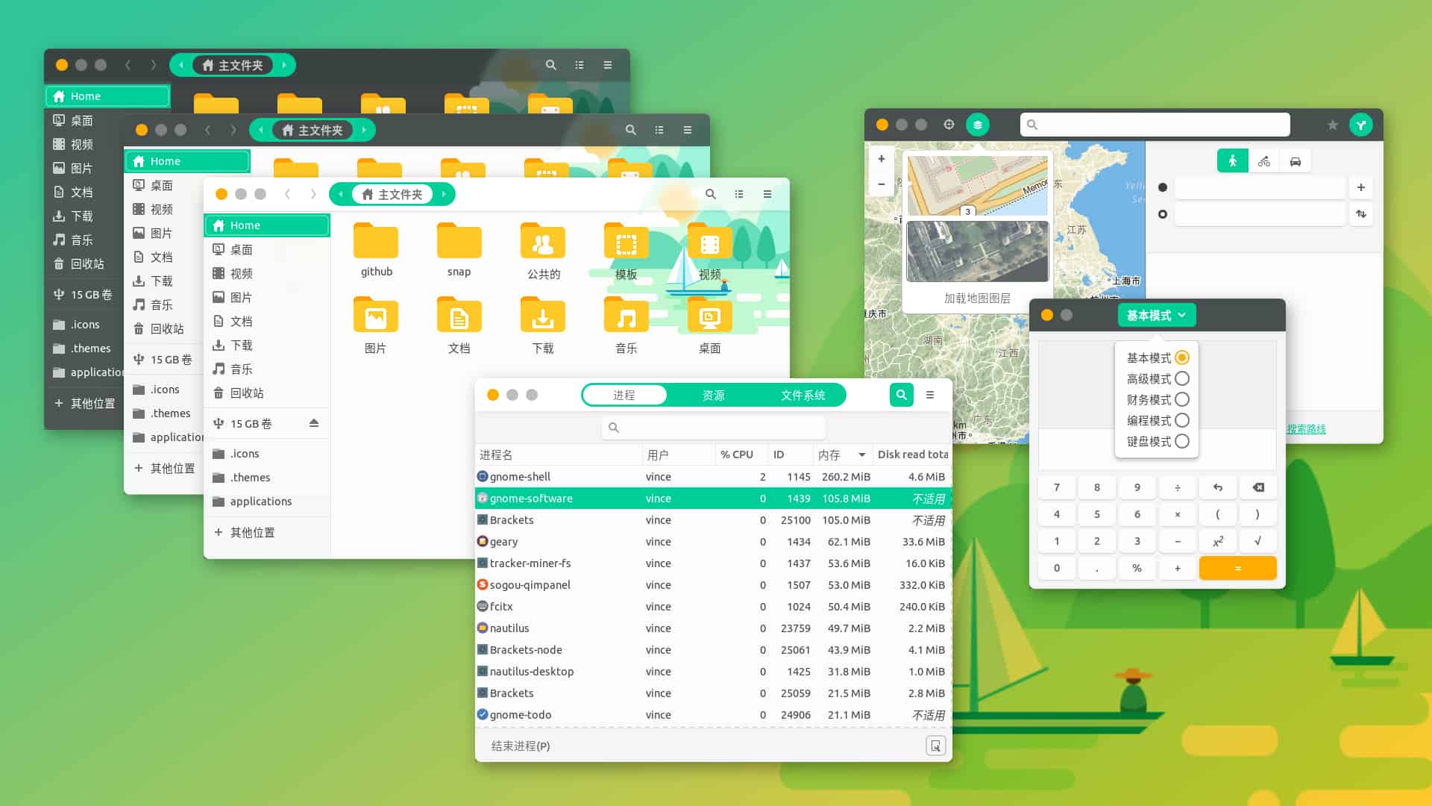Click calculator square root key
This screenshot has width=1432, height=806.
click(1258, 541)
